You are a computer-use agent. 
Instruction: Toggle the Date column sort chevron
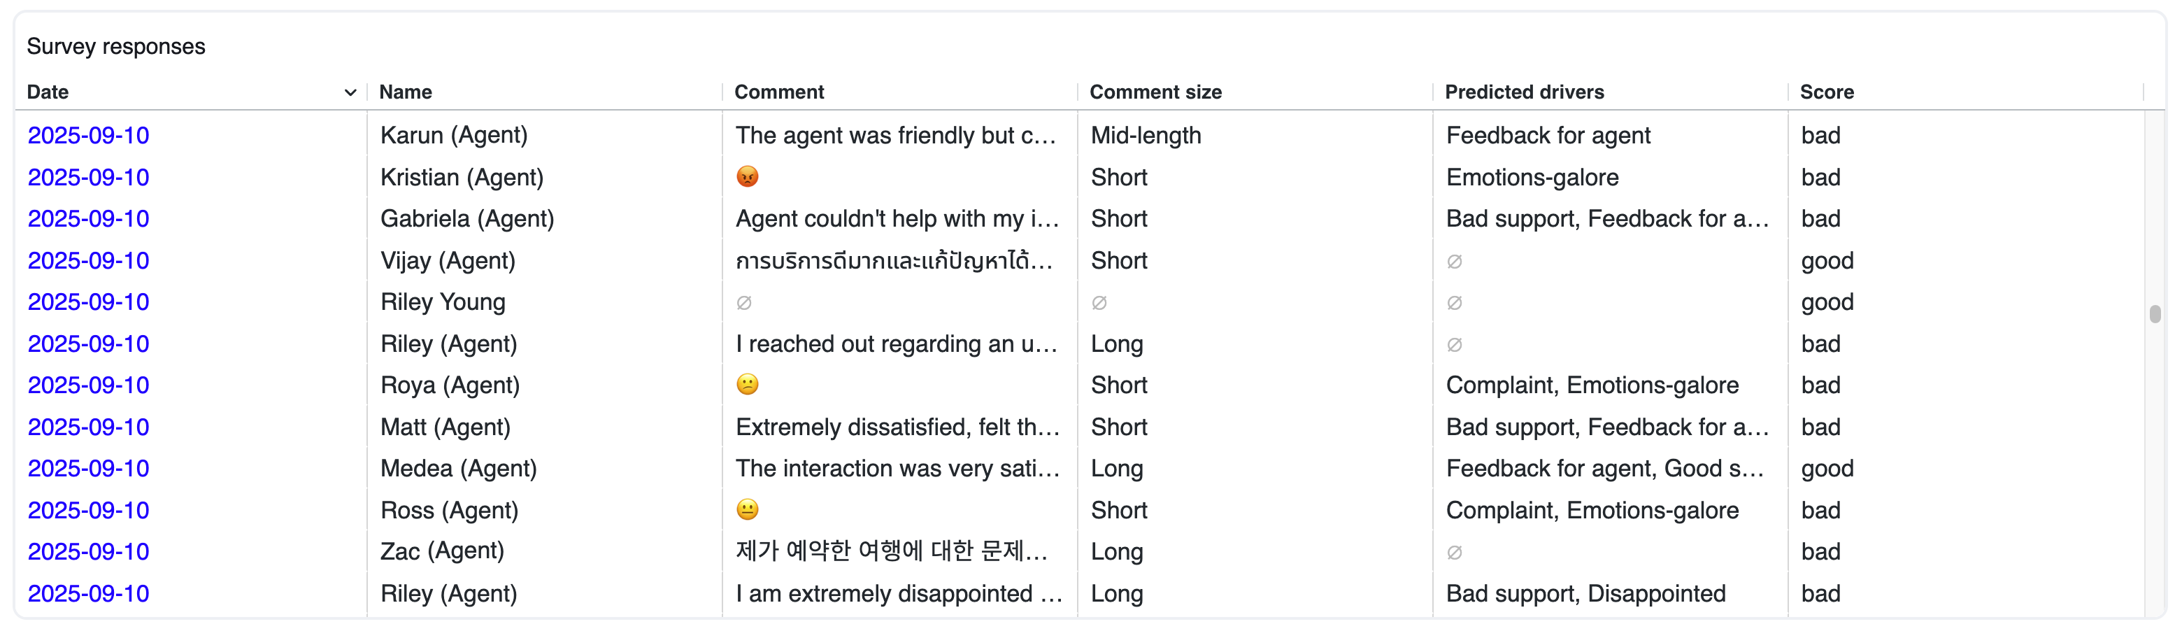[x=350, y=93]
